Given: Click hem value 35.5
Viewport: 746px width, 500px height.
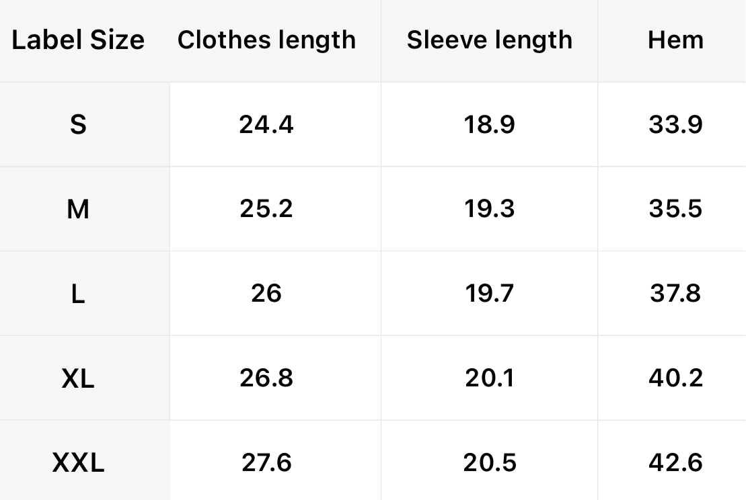Looking at the screenshot, I should [675, 209].
